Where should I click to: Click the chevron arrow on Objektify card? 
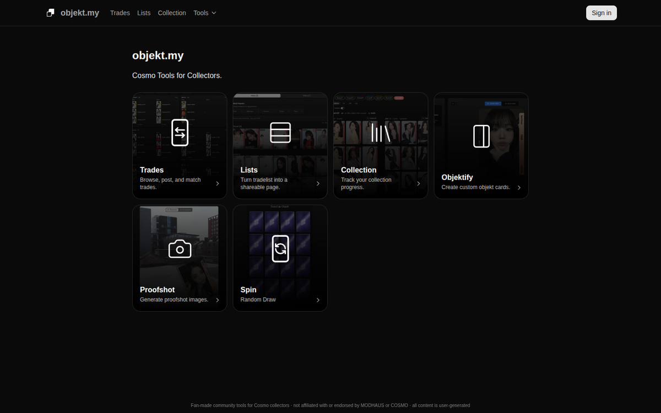coord(519,187)
